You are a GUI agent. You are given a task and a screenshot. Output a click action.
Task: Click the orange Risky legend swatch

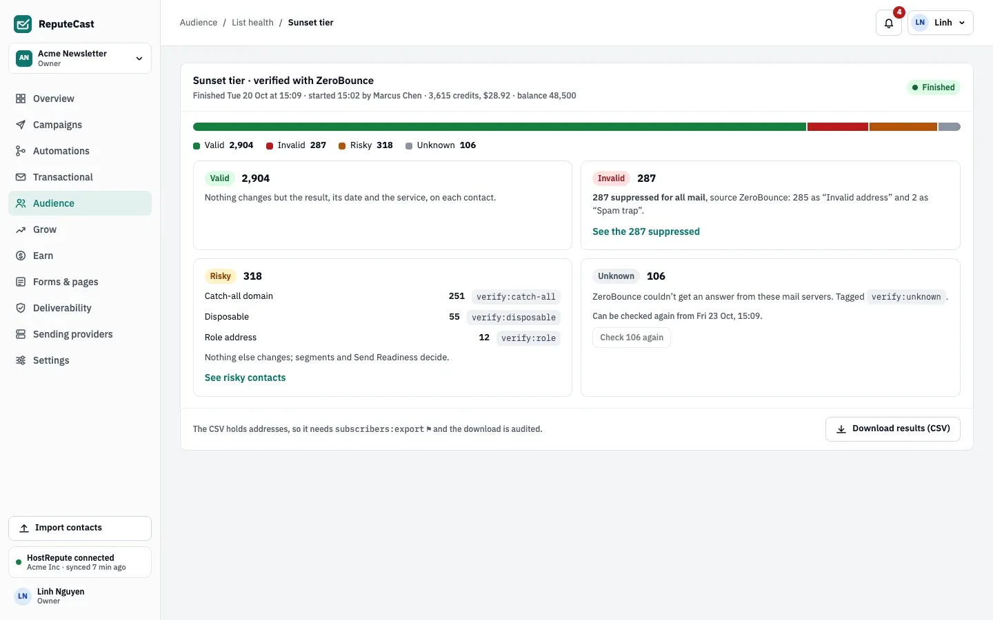[x=342, y=146]
